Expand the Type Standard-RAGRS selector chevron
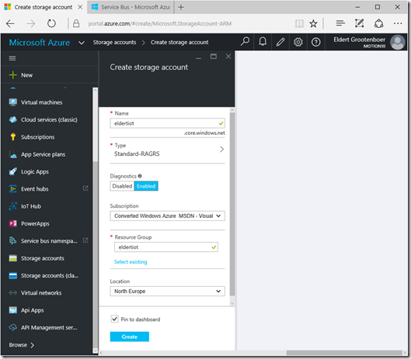The image size is (411, 359). tap(221, 149)
